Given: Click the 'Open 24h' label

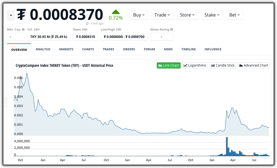Looking at the screenshot, I should pos(80,29).
